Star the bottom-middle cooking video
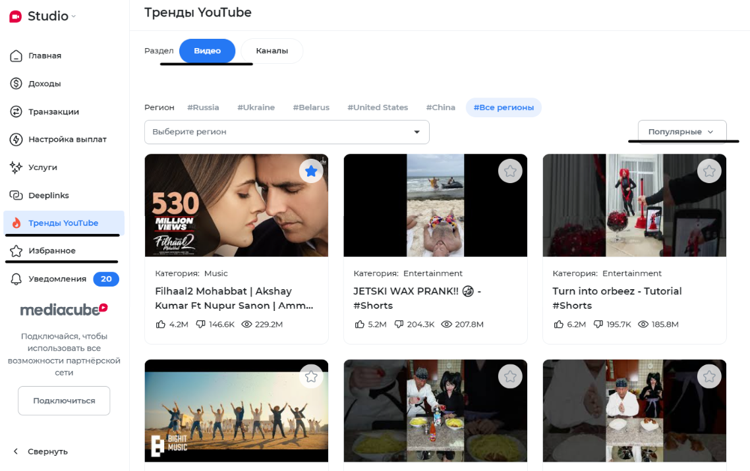The image size is (750, 471). [510, 376]
